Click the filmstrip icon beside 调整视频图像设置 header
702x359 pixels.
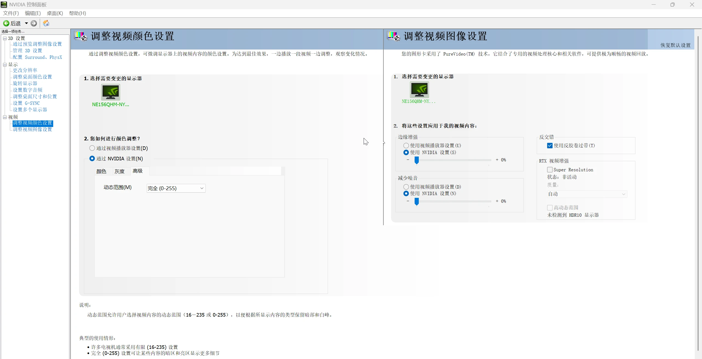point(393,36)
